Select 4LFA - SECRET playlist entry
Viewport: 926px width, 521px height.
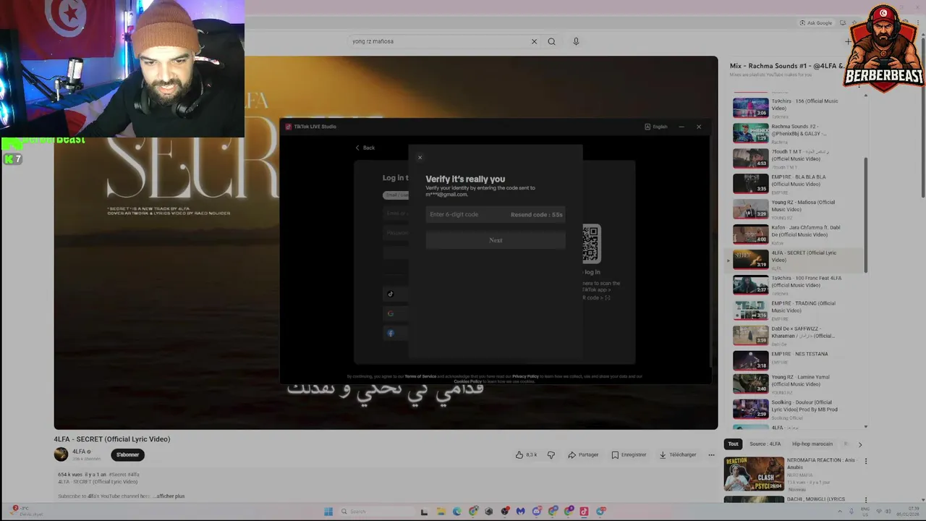pyautogui.click(x=796, y=260)
